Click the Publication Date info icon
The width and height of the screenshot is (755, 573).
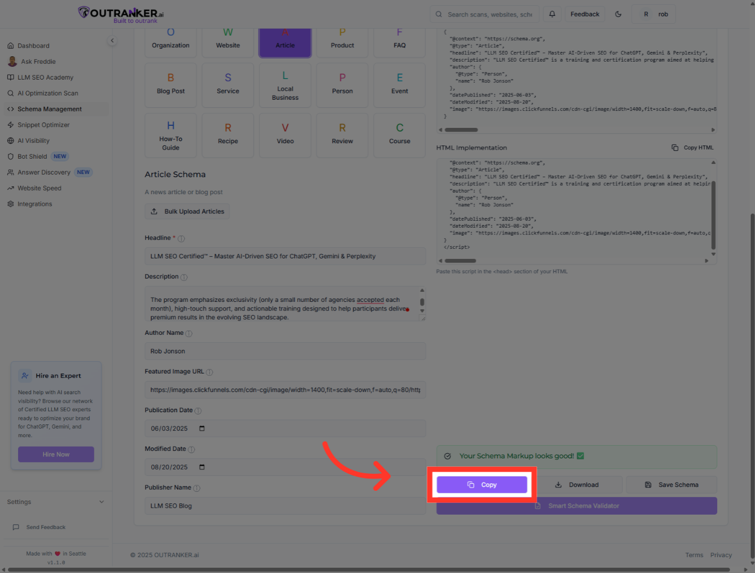coord(198,411)
